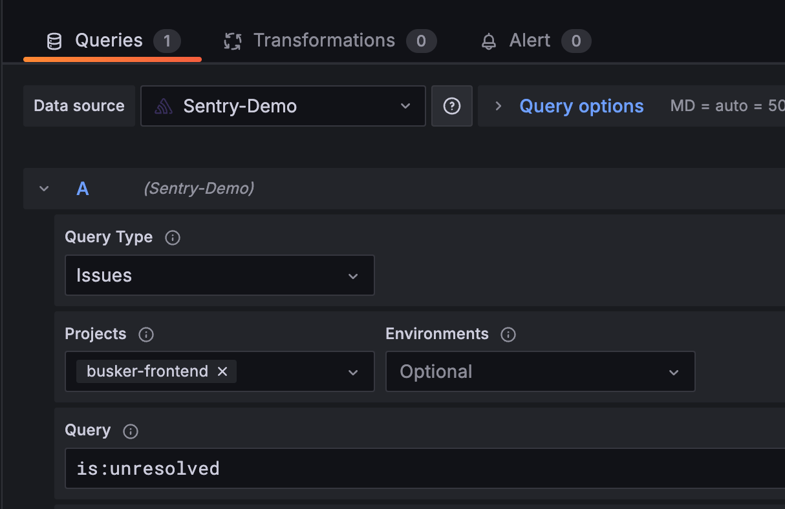Click the Alert count badge 0
Image resolution: width=785 pixels, height=509 pixels.
[x=576, y=41]
